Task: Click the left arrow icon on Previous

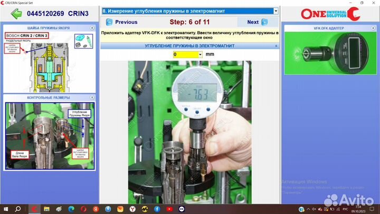Action: pos(110,22)
